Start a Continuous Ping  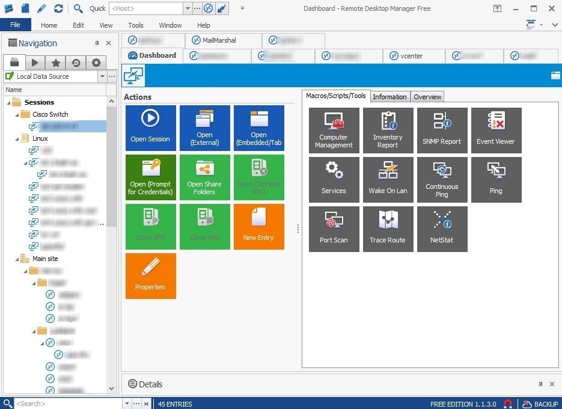[442, 179]
